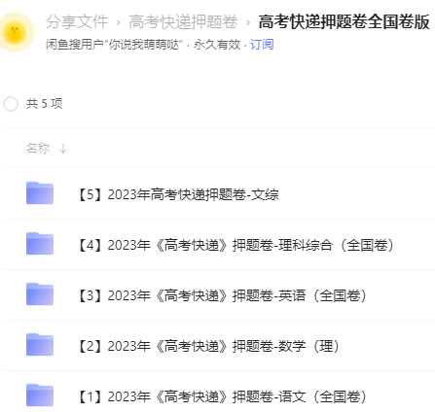Open the 【5】文综 folder icon
This screenshot has height=412, width=435.
[40, 193]
